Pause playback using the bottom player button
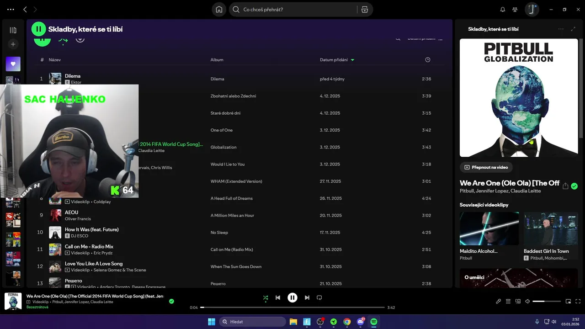Screen dimensions: 585x329 click(x=292, y=297)
